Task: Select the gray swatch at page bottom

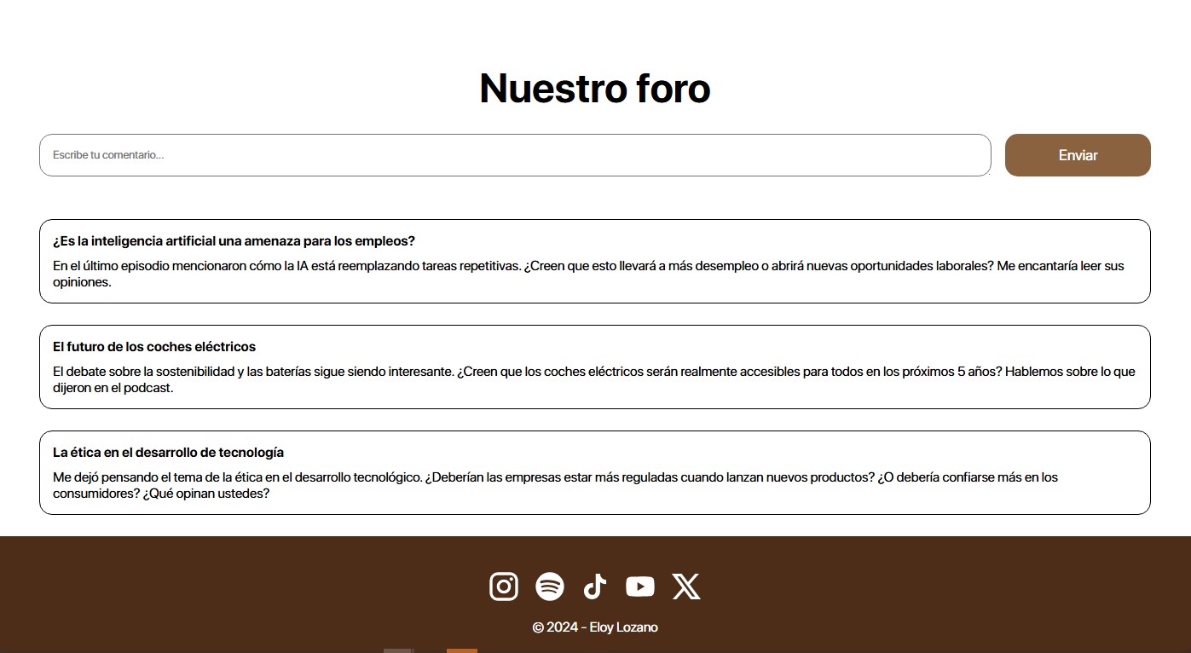Action: coord(398,650)
